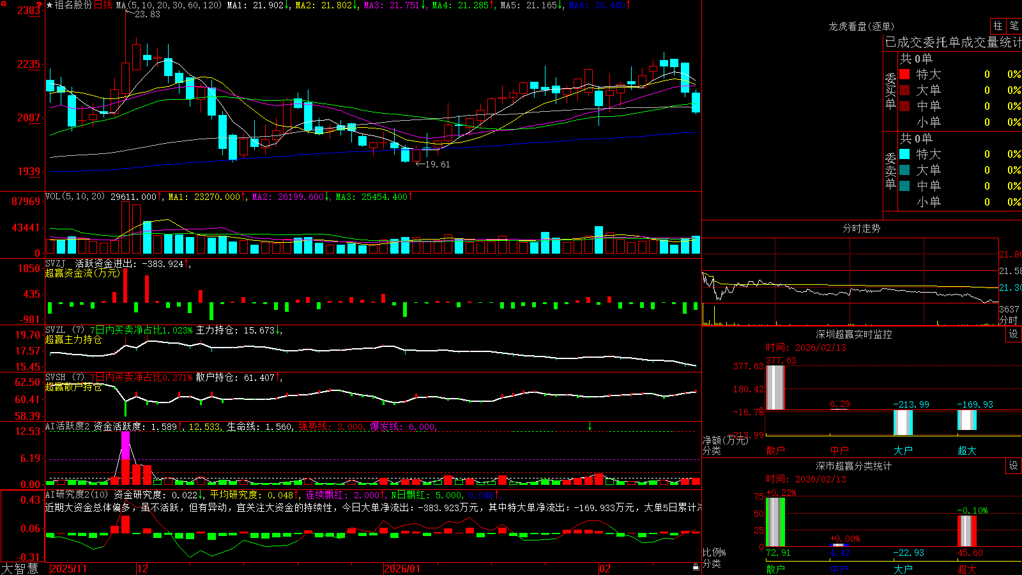This screenshot has width=1022, height=575.
Task: Click the 深圳超赢实时监控 panel title
Action: (854, 334)
